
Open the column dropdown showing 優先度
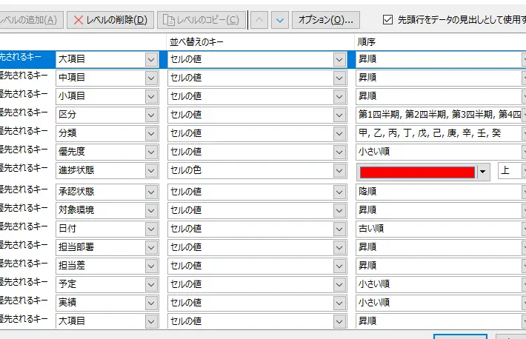[107, 152]
